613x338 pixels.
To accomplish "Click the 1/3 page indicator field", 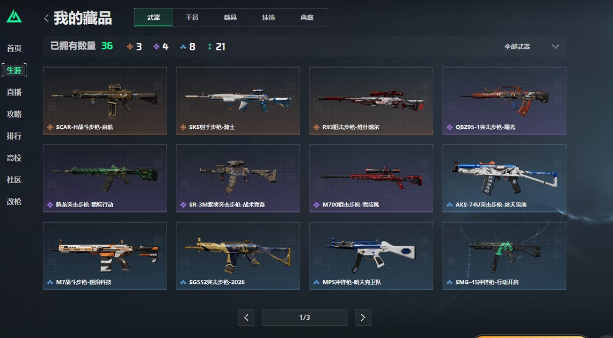I will pos(304,317).
